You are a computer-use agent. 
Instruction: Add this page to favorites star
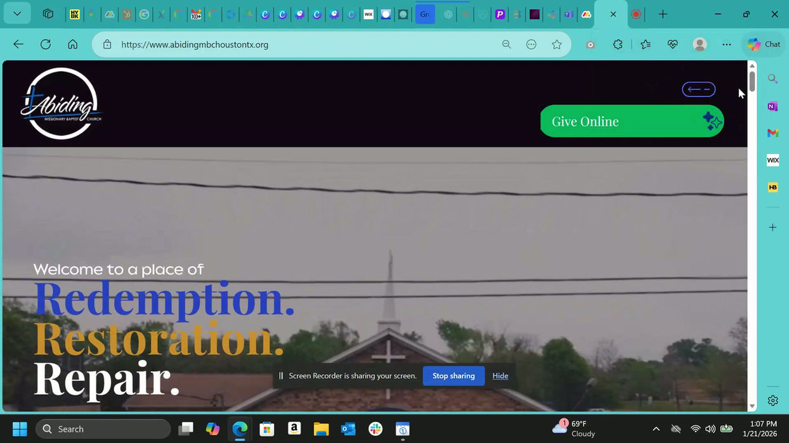(557, 44)
